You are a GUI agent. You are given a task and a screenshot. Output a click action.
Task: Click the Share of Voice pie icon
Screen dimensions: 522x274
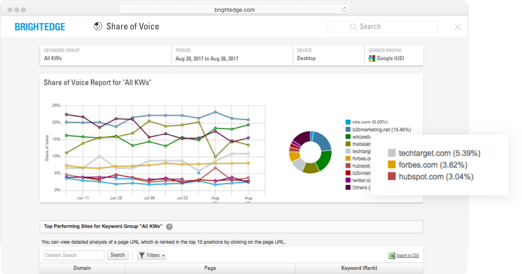tap(97, 27)
